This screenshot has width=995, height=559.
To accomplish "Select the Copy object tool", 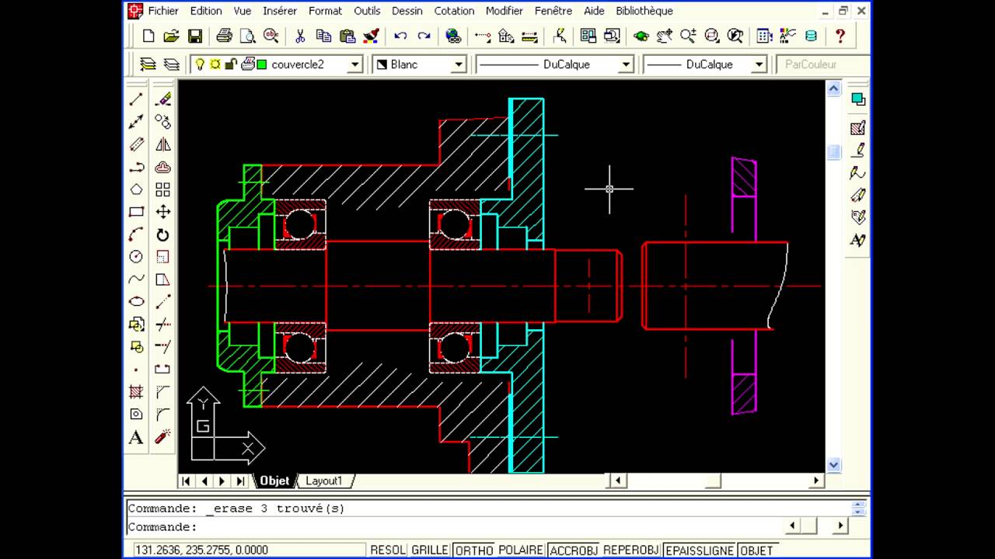I will (162, 121).
